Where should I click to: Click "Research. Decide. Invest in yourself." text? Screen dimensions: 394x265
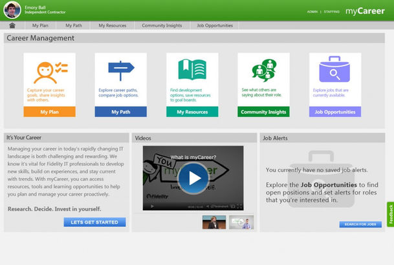pos(54,209)
